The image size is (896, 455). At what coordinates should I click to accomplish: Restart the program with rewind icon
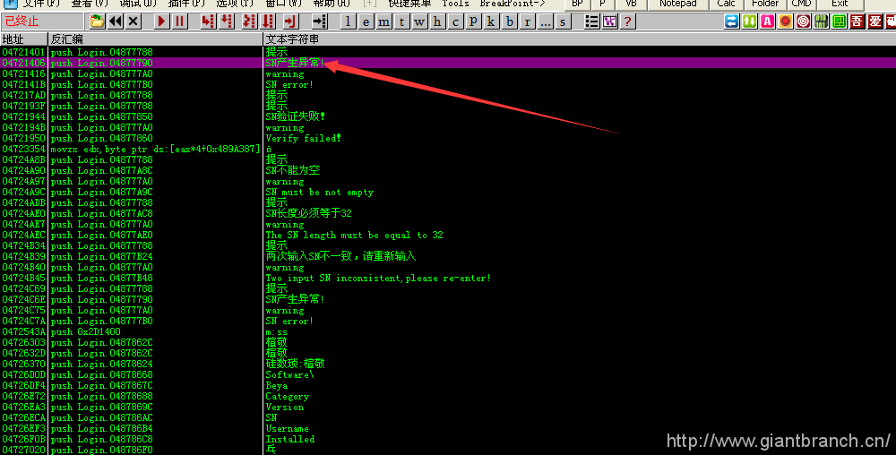click(x=115, y=21)
